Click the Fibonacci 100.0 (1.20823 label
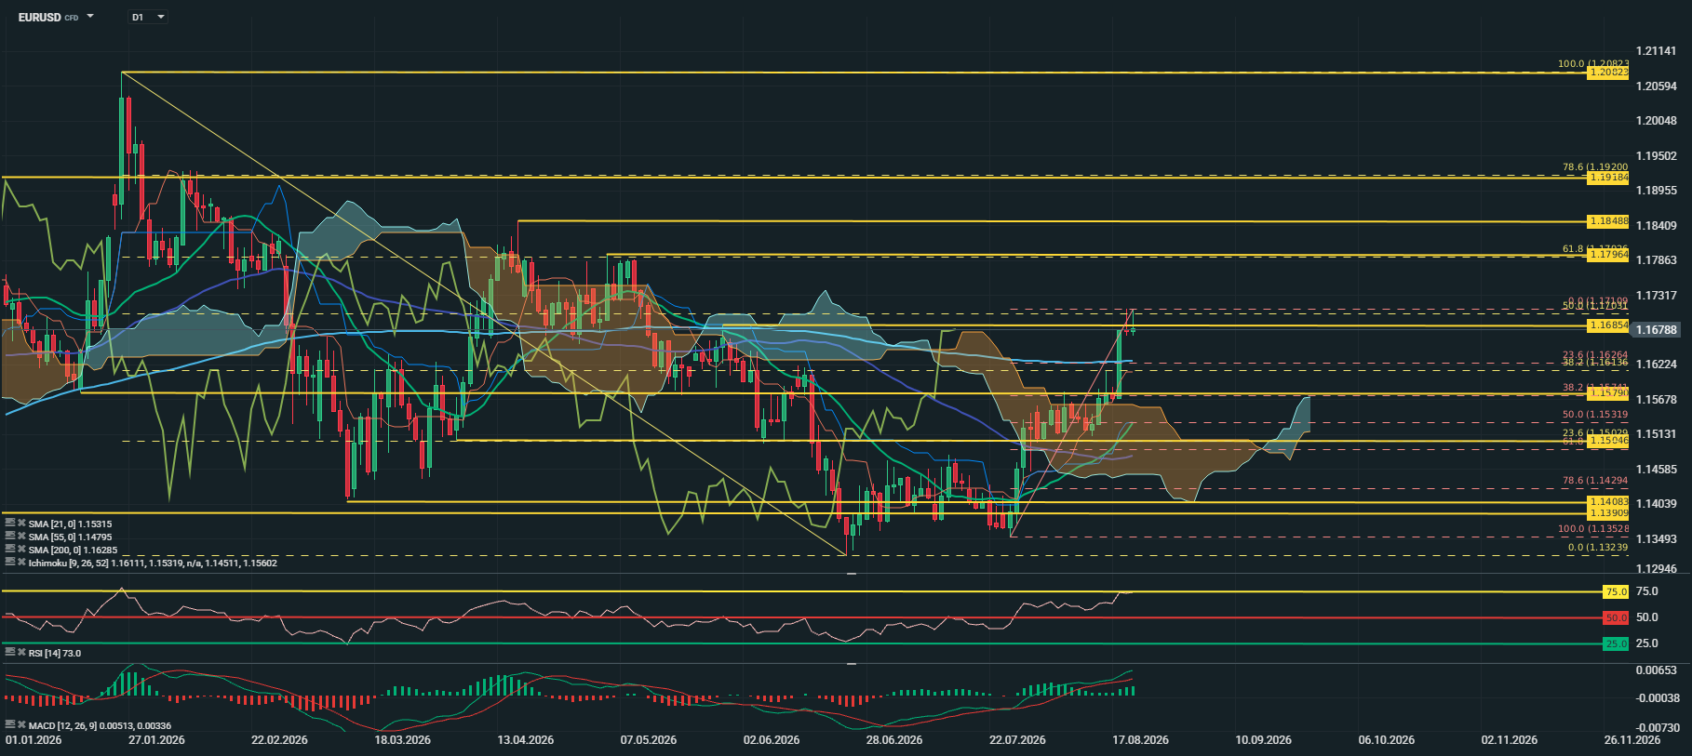The width and height of the screenshot is (1692, 756). coord(1593,63)
